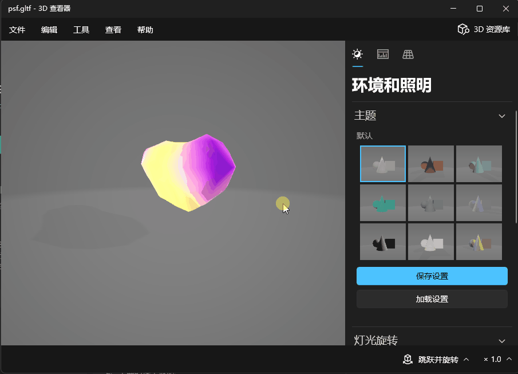Expand the 跳跃并旋转 animation list arrow
This screenshot has width=518, height=374.
[x=466, y=359]
